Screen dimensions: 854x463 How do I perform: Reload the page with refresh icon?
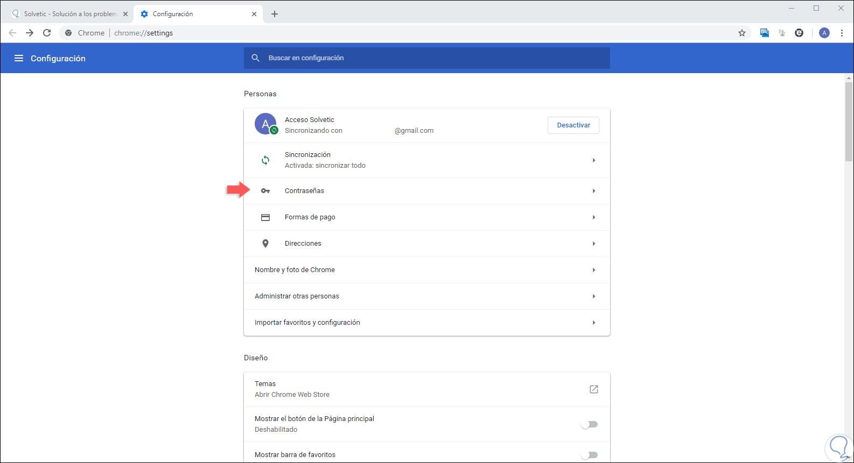pos(47,33)
